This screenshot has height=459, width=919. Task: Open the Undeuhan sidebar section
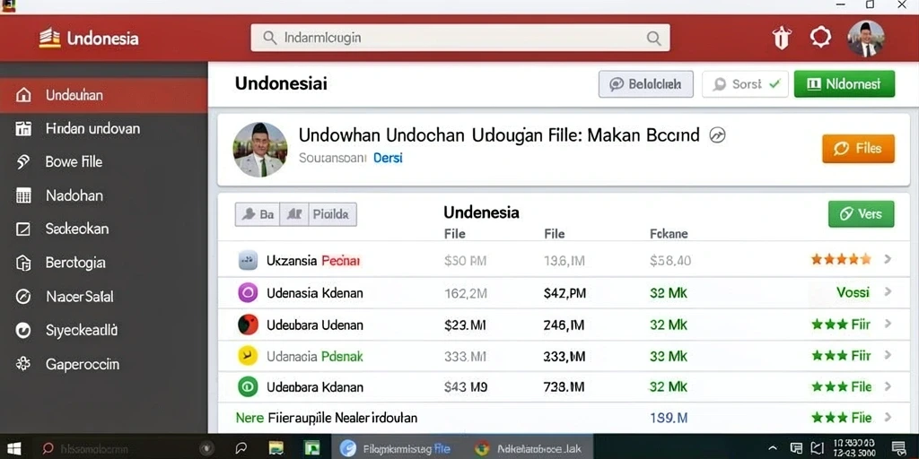104,95
